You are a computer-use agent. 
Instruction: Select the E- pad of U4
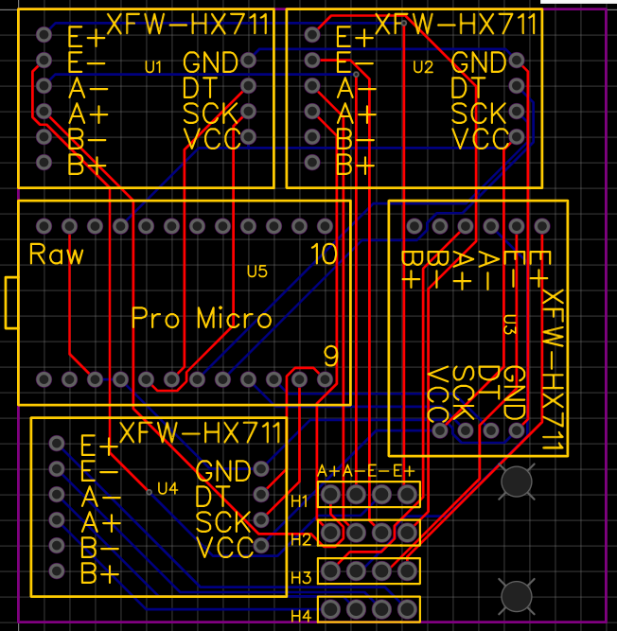click(57, 469)
